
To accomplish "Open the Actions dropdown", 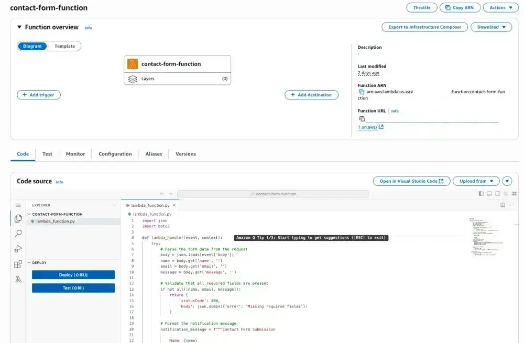I will [500, 8].
